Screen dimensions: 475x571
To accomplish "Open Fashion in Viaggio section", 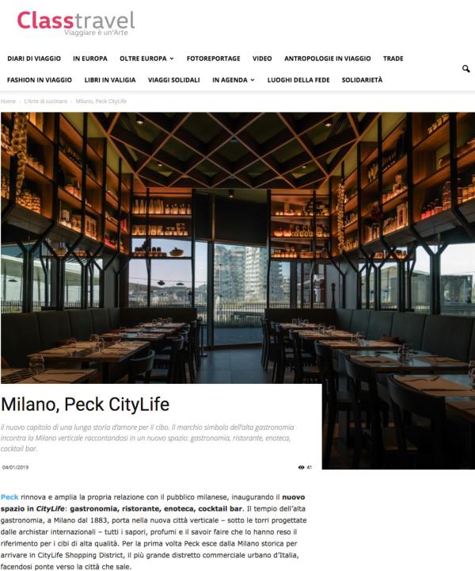I will coord(40,80).
